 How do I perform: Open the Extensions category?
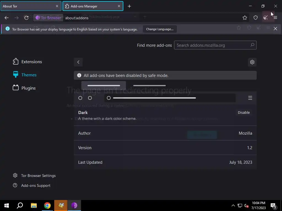27,62
